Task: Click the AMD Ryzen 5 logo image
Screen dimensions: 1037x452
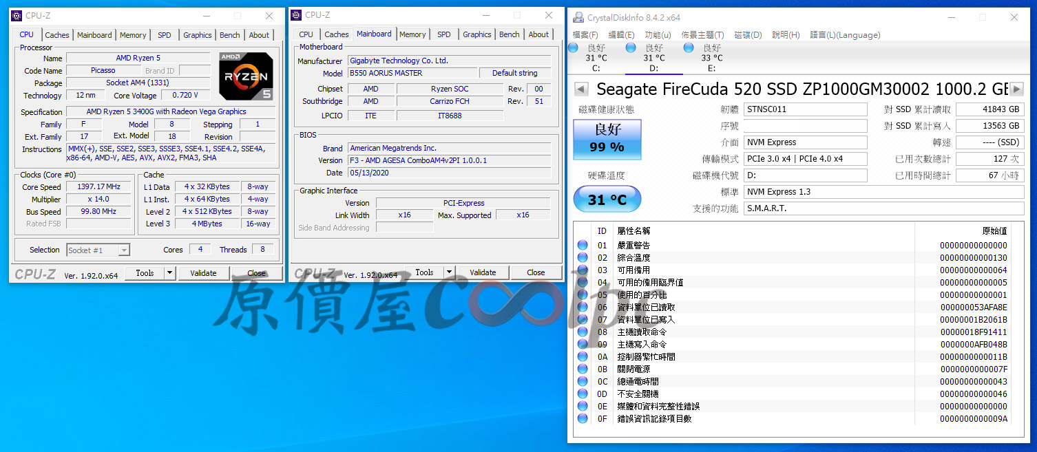Action: click(246, 76)
